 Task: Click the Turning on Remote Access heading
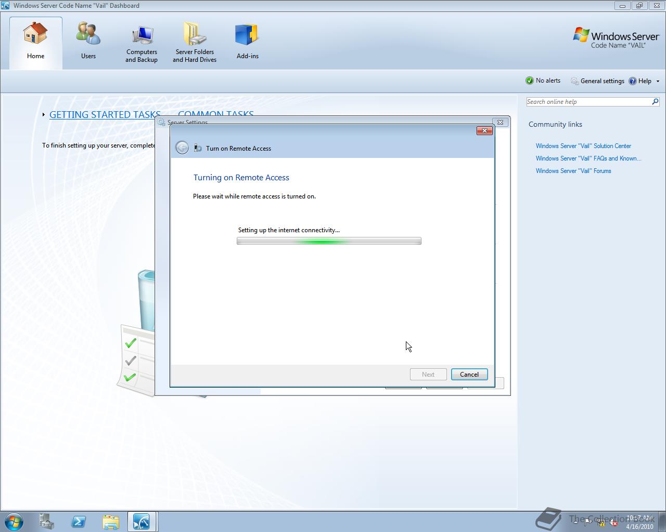241,178
